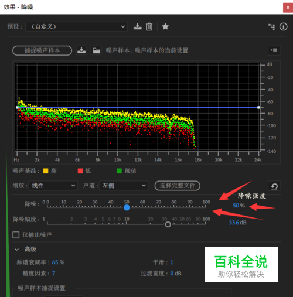Load noise sample from folder
Viewport: 293px width, 297px height.
tap(97, 50)
